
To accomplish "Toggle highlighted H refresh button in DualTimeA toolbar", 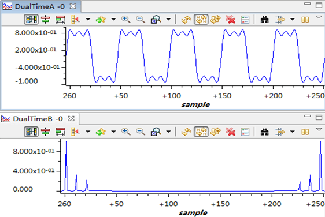I will 201,20.
